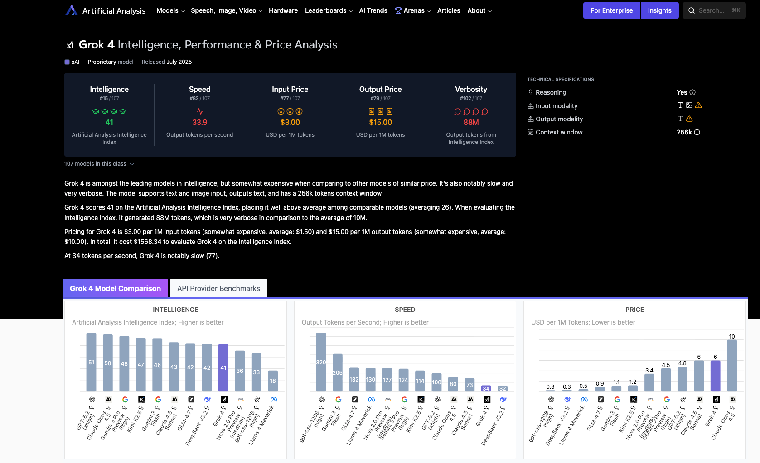Click the DeepSeek whale logo in Intelligence chart
Image resolution: width=760 pixels, height=463 pixels.
(208, 400)
